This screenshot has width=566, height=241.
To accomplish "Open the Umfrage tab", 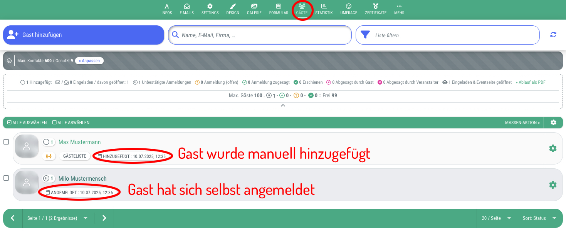I will coord(349,9).
